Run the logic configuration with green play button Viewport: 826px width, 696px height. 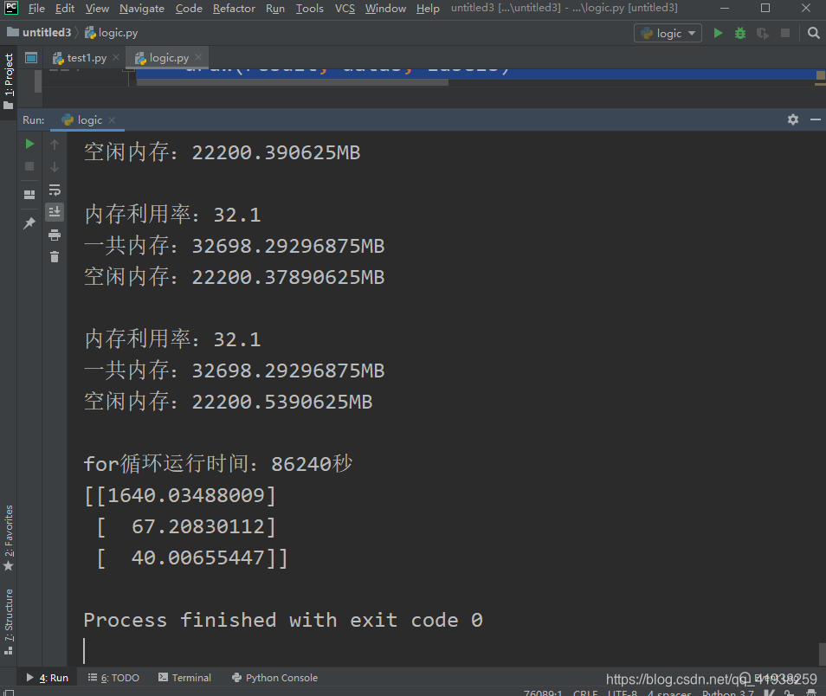click(718, 33)
